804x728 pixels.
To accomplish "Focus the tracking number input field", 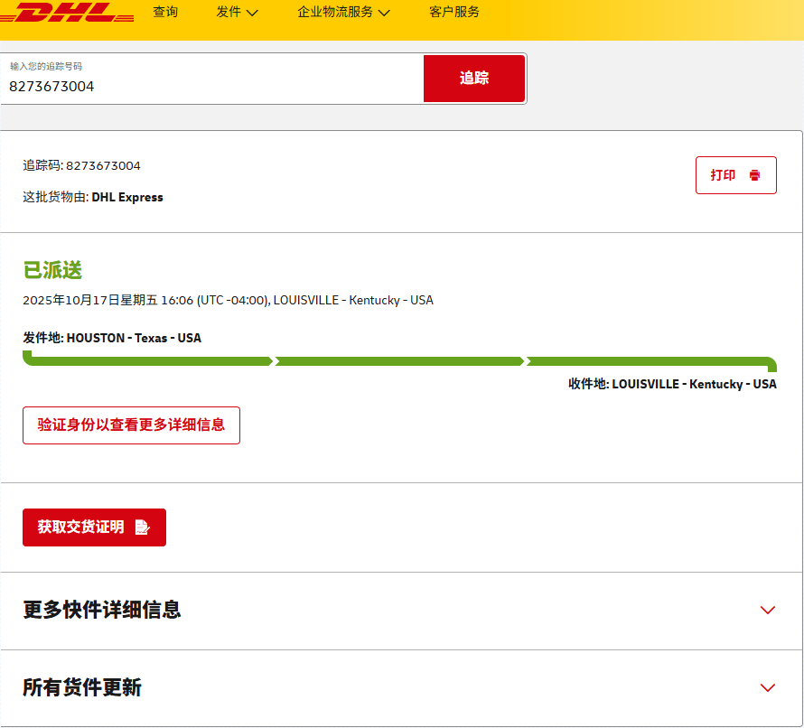I will [212, 86].
